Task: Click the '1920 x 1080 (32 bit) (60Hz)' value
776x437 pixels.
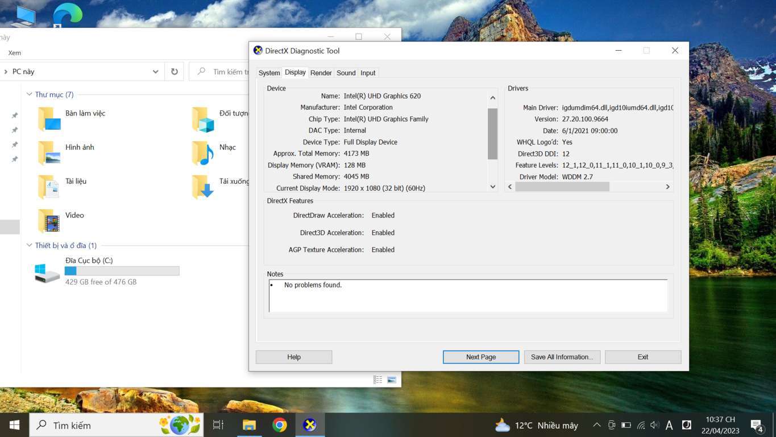Action: (x=384, y=188)
